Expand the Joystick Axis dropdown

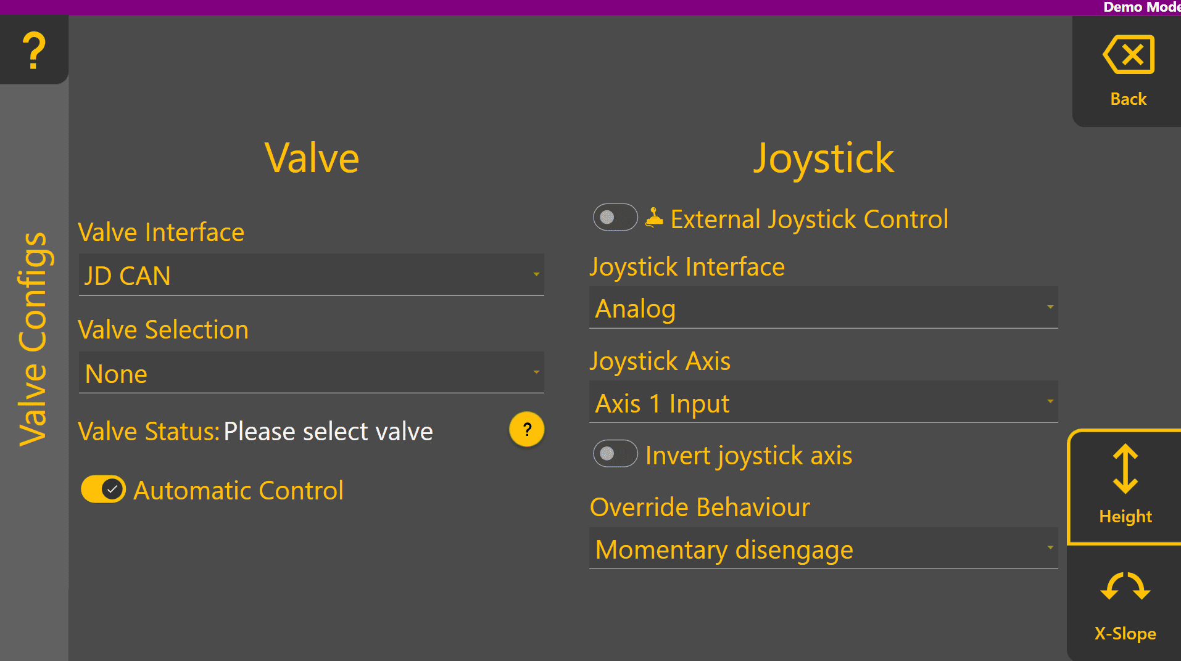click(823, 403)
